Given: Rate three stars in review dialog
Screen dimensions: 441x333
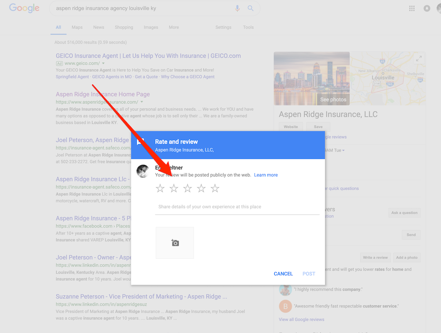Looking at the screenshot, I should pos(187,188).
